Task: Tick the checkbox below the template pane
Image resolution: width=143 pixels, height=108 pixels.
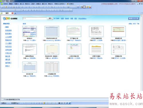Action: pos(3,99)
